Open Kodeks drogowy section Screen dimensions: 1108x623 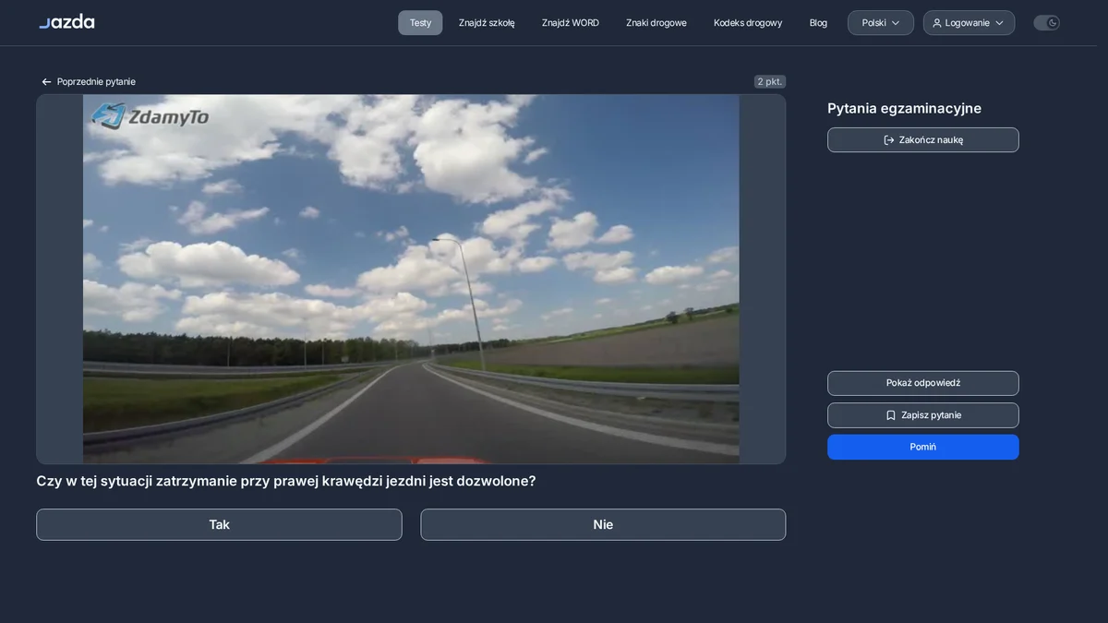[x=748, y=23]
